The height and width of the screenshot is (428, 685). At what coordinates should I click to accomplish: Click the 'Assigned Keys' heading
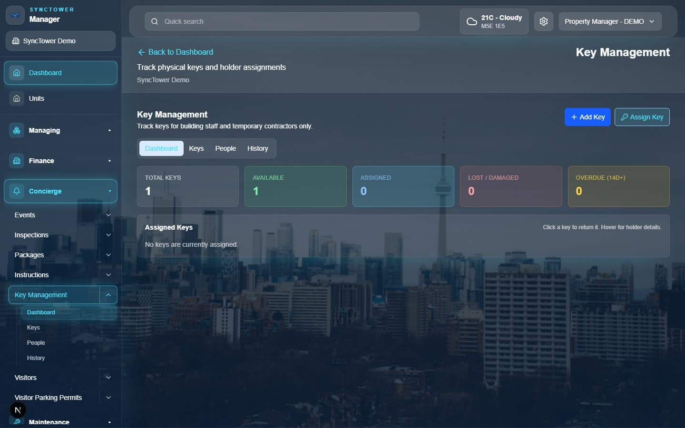[x=169, y=227]
